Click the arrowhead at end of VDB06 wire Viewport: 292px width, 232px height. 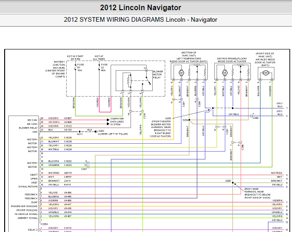(x=108, y=124)
